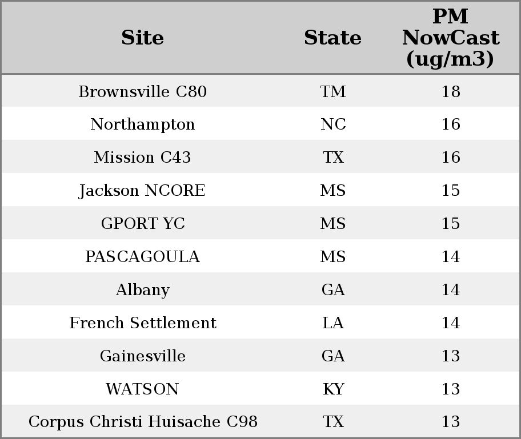Select the Northampton site cell
Viewport: 521px width, 439px height.
(x=143, y=124)
